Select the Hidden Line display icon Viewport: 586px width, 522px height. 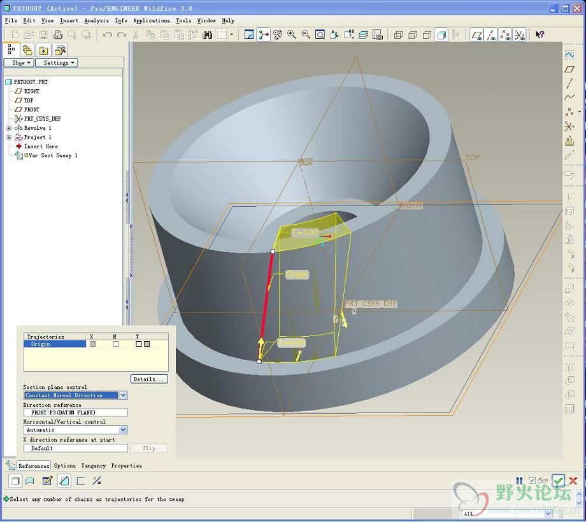[413, 35]
